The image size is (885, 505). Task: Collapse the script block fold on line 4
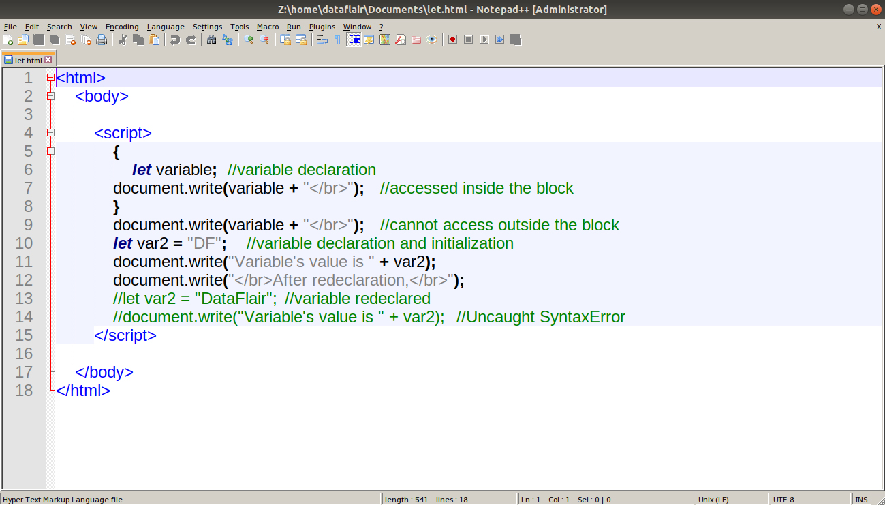pyautogui.click(x=50, y=132)
